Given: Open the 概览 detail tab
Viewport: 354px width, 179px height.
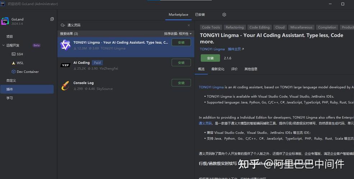Looking at the screenshot, I should coord(201,69).
